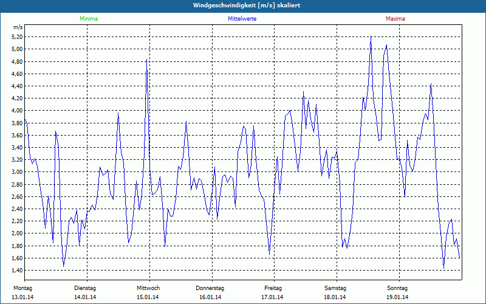Click the Dienstag day label
Viewport: 486px width, 304px height.
point(85,288)
